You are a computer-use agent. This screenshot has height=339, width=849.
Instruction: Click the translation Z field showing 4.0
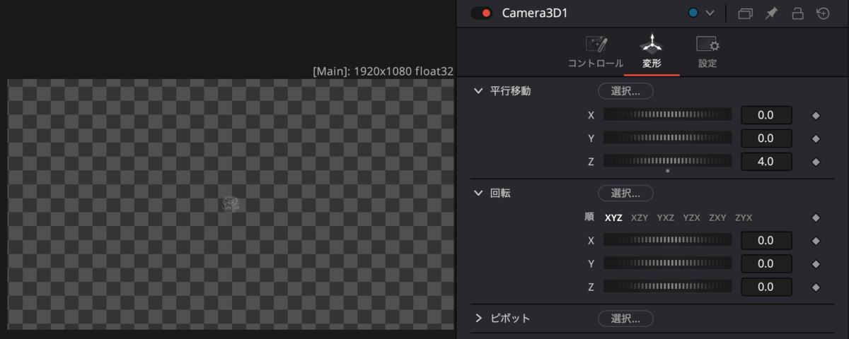pyautogui.click(x=766, y=162)
